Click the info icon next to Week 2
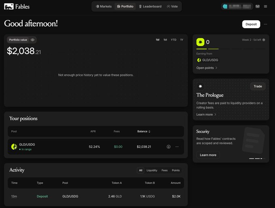This screenshot has height=208, width=275. pyautogui.click(x=264, y=40)
